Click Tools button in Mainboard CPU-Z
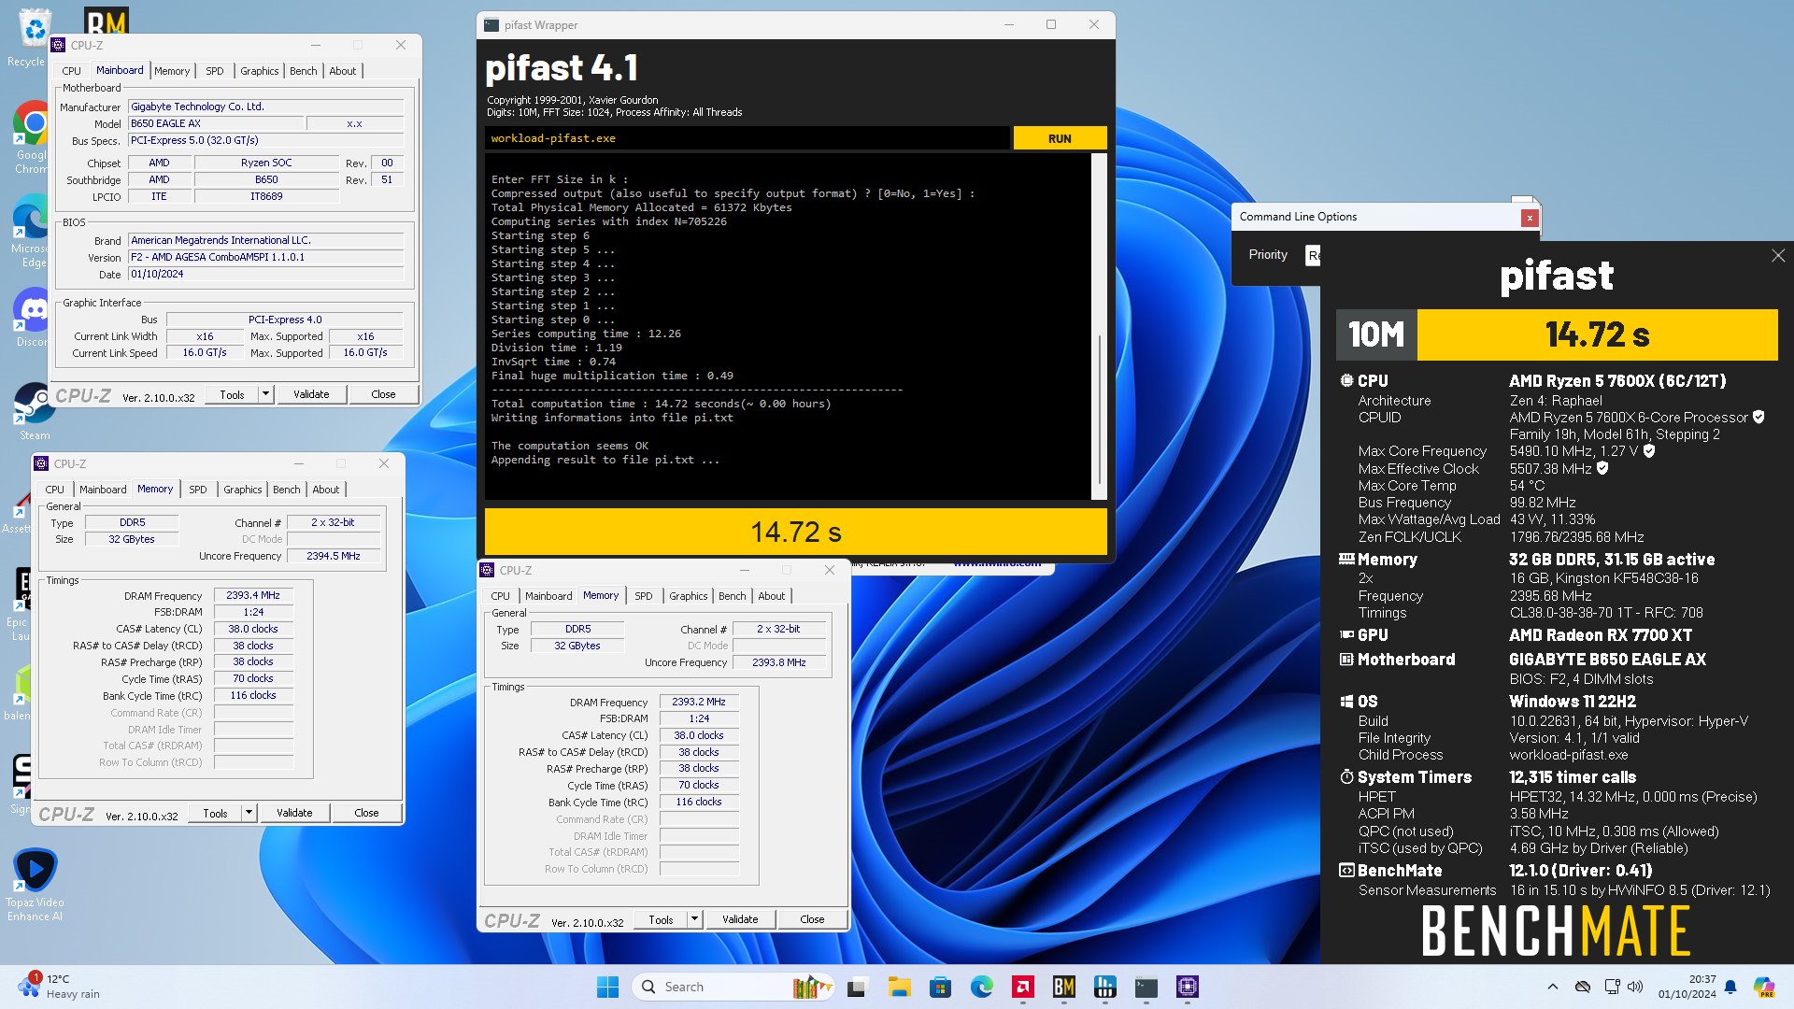The width and height of the screenshot is (1794, 1009). coord(232,394)
